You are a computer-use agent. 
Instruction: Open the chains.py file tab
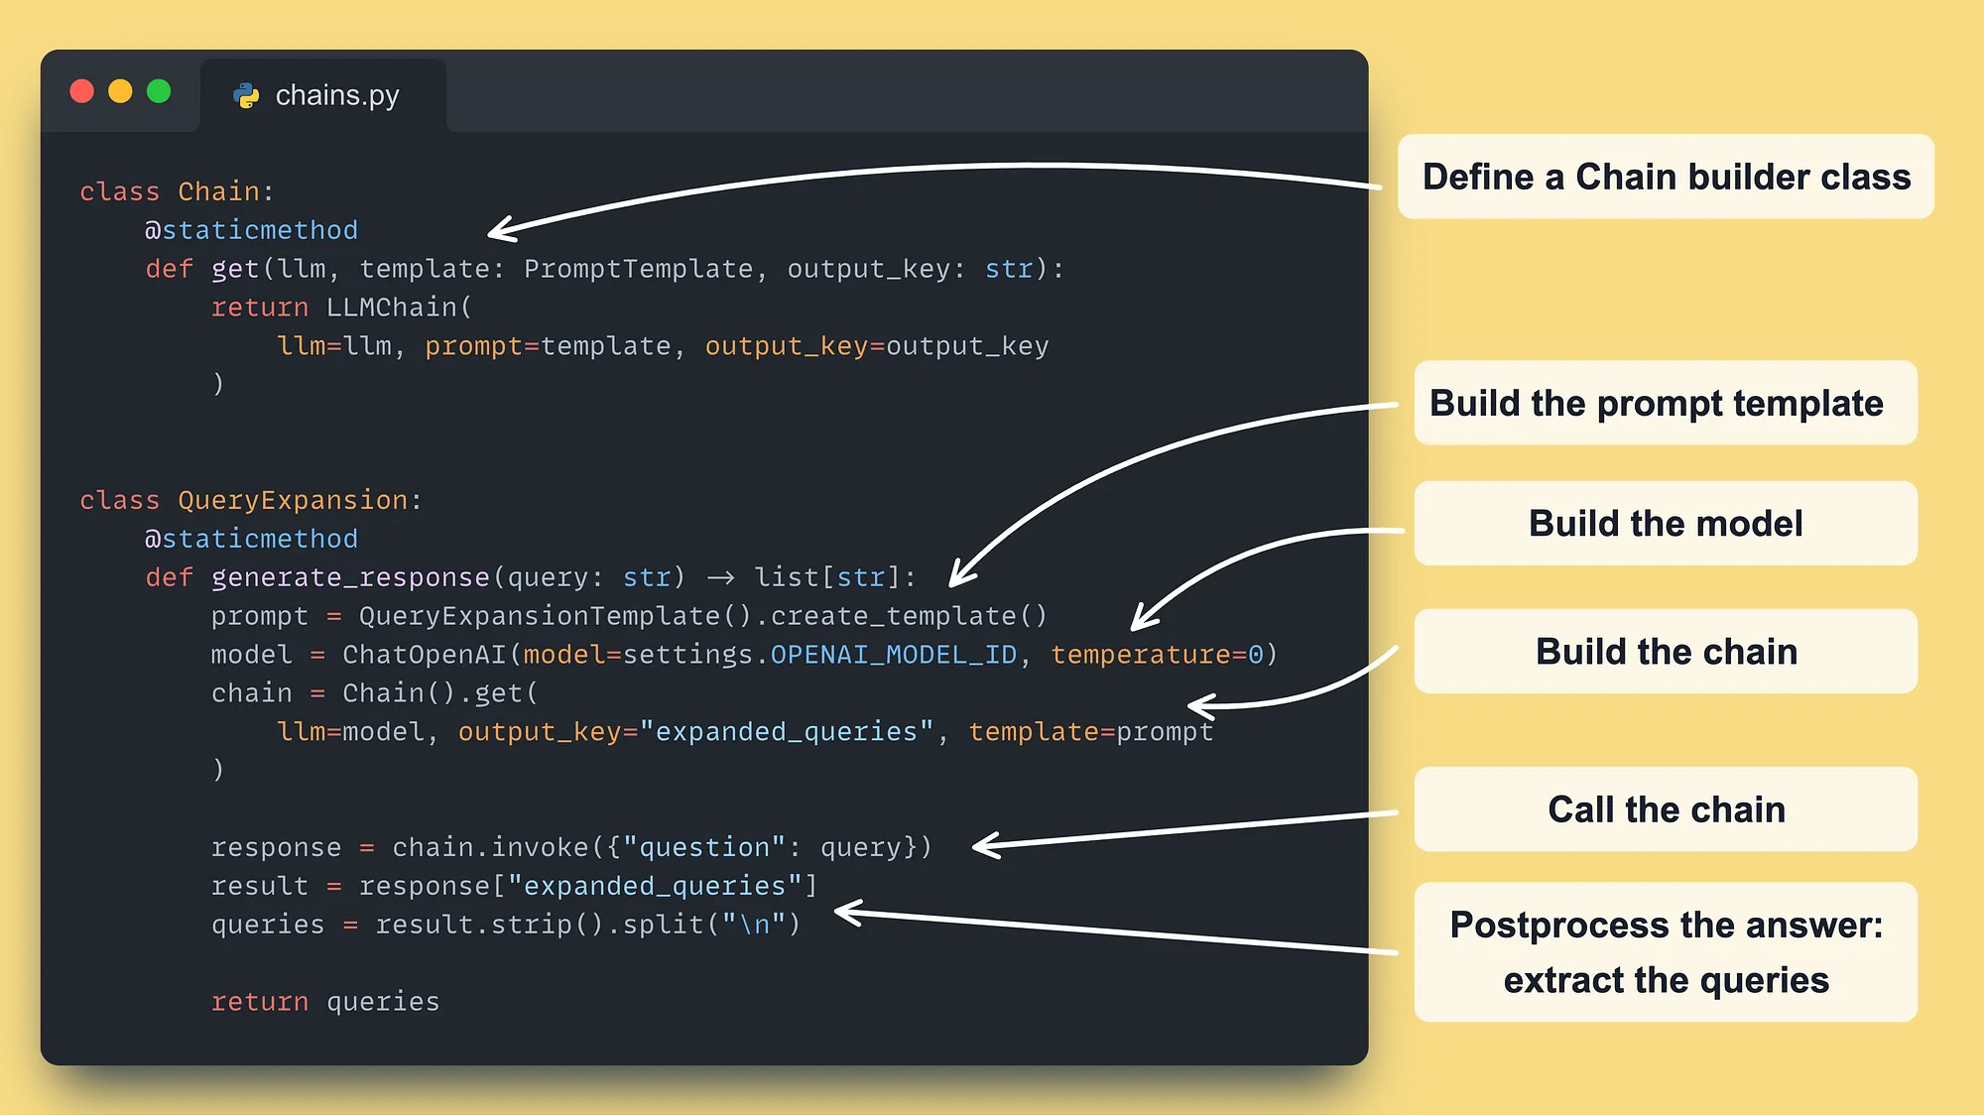click(336, 95)
